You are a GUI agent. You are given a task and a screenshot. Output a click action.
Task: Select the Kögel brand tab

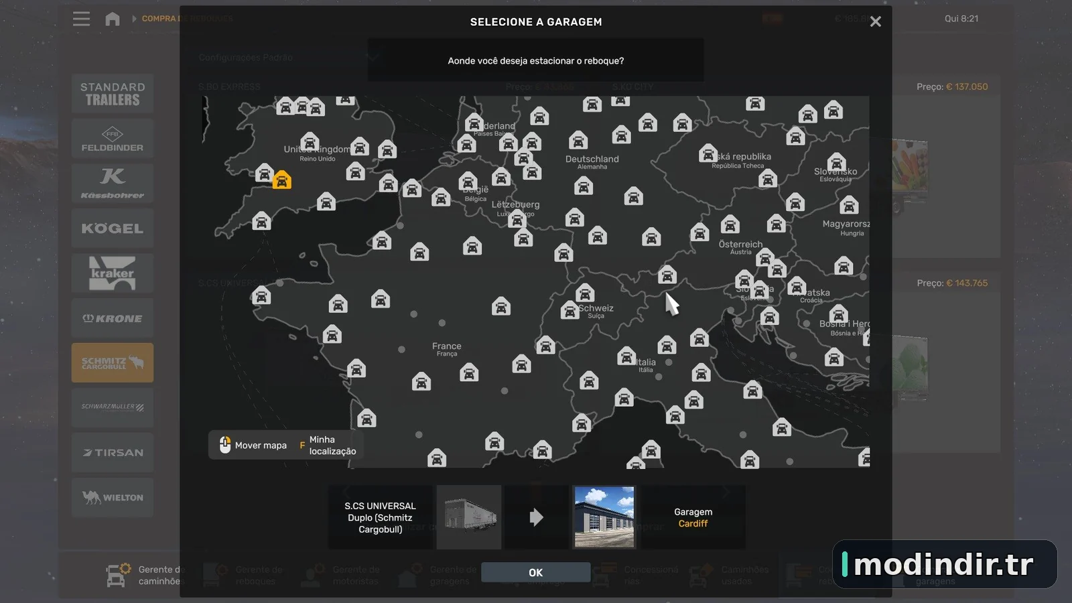tap(113, 228)
